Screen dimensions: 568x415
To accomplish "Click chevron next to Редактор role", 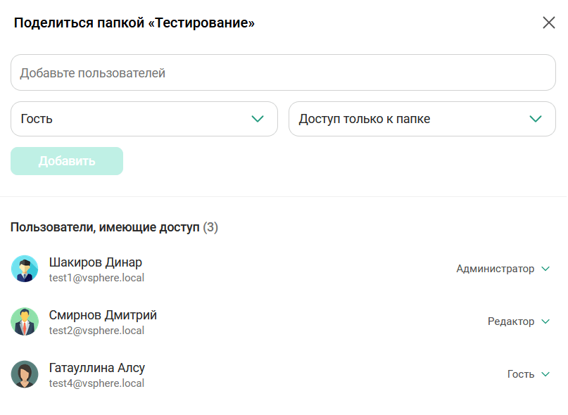I will pos(545,321).
